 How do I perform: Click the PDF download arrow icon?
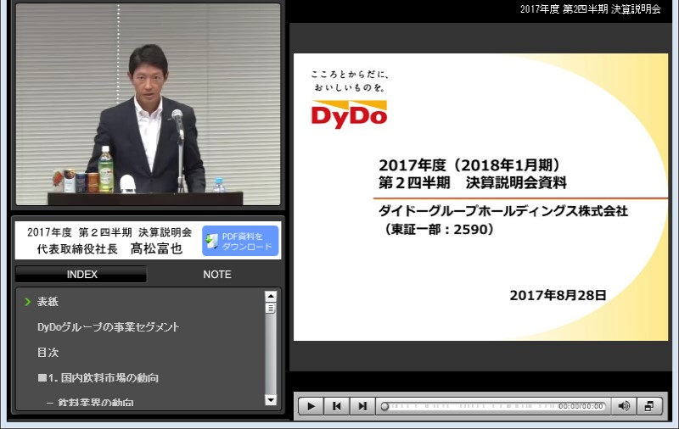pos(211,241)
